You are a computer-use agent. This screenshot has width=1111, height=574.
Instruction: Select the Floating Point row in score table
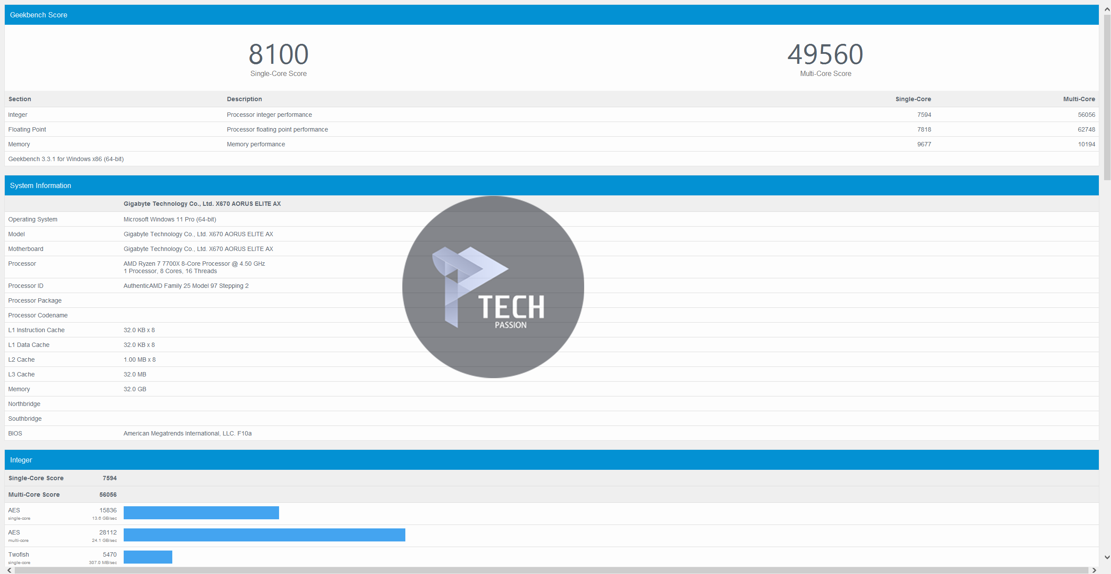[x=27, y=129]
